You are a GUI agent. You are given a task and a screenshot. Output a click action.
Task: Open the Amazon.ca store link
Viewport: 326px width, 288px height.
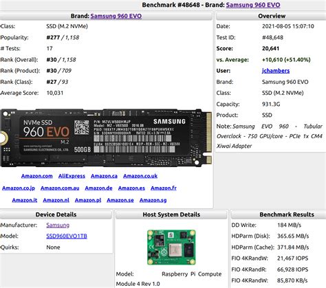tap(104, 176)
